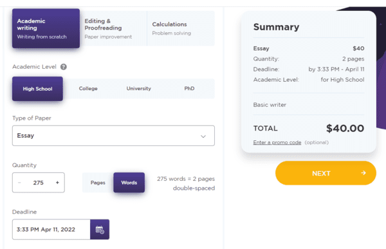Screen dimensions: 386x249
Task: Choose High School academic level
Action: tap(38, 89)
